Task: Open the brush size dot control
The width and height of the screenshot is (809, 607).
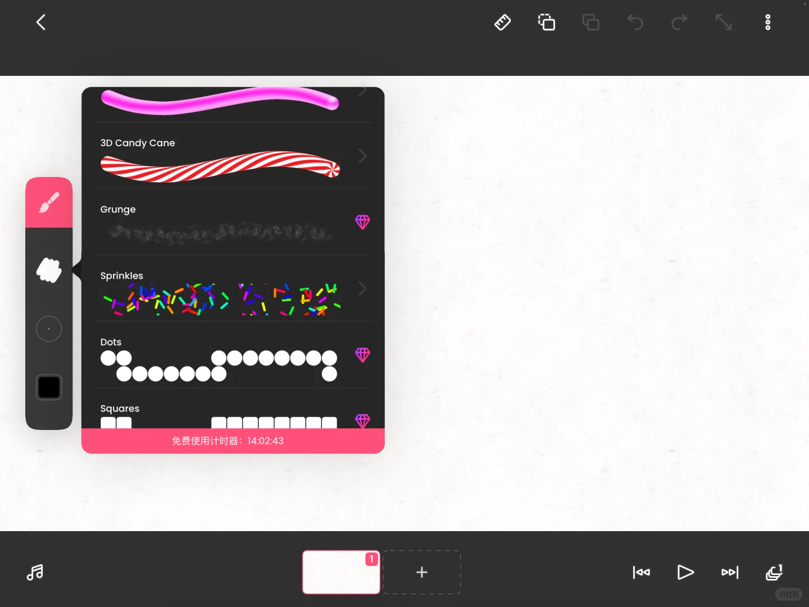Action: tap(49, 329)
